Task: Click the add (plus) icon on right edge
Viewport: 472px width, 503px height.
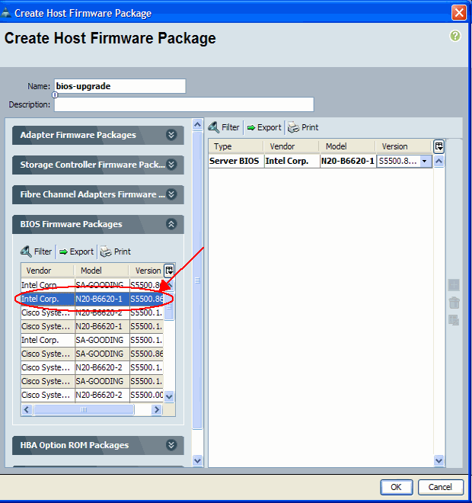Action: click(454, 285)
